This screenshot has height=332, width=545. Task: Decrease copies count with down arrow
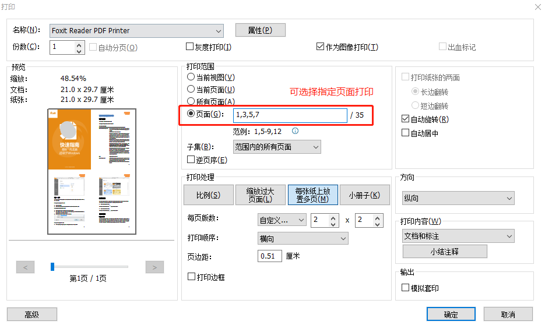79,51
